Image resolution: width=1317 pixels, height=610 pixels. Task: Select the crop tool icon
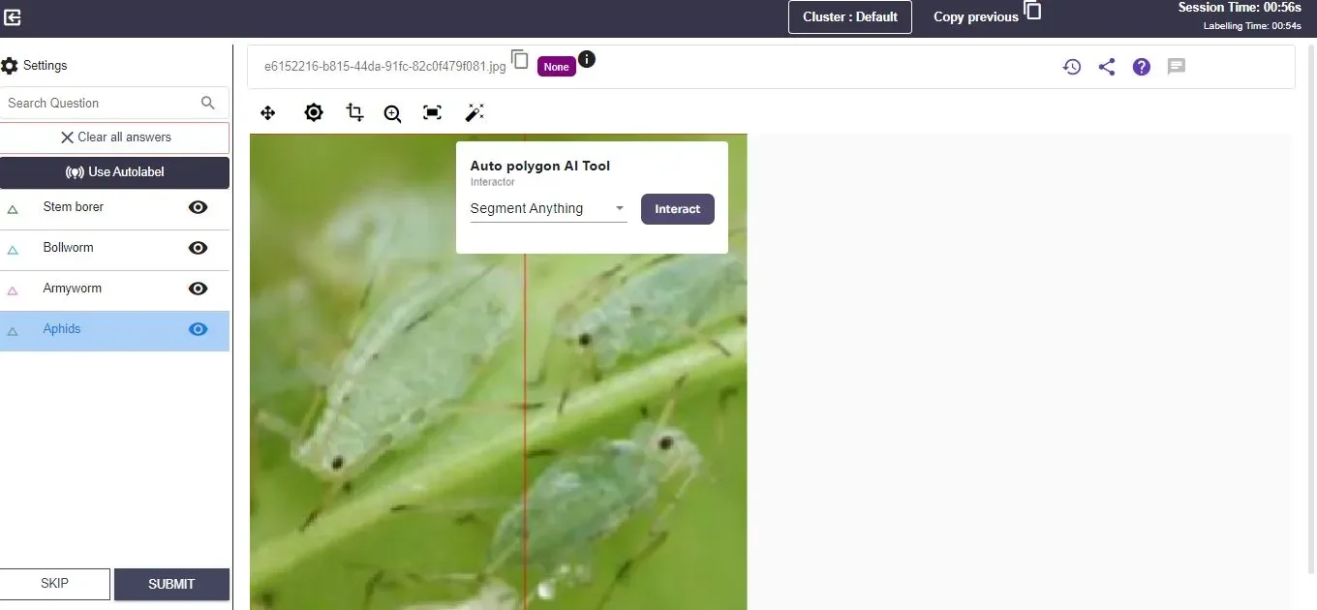click(354, 113)
